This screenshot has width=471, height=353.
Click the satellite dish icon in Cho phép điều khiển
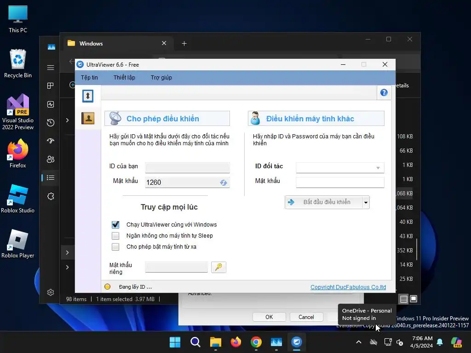click(115, 118)
